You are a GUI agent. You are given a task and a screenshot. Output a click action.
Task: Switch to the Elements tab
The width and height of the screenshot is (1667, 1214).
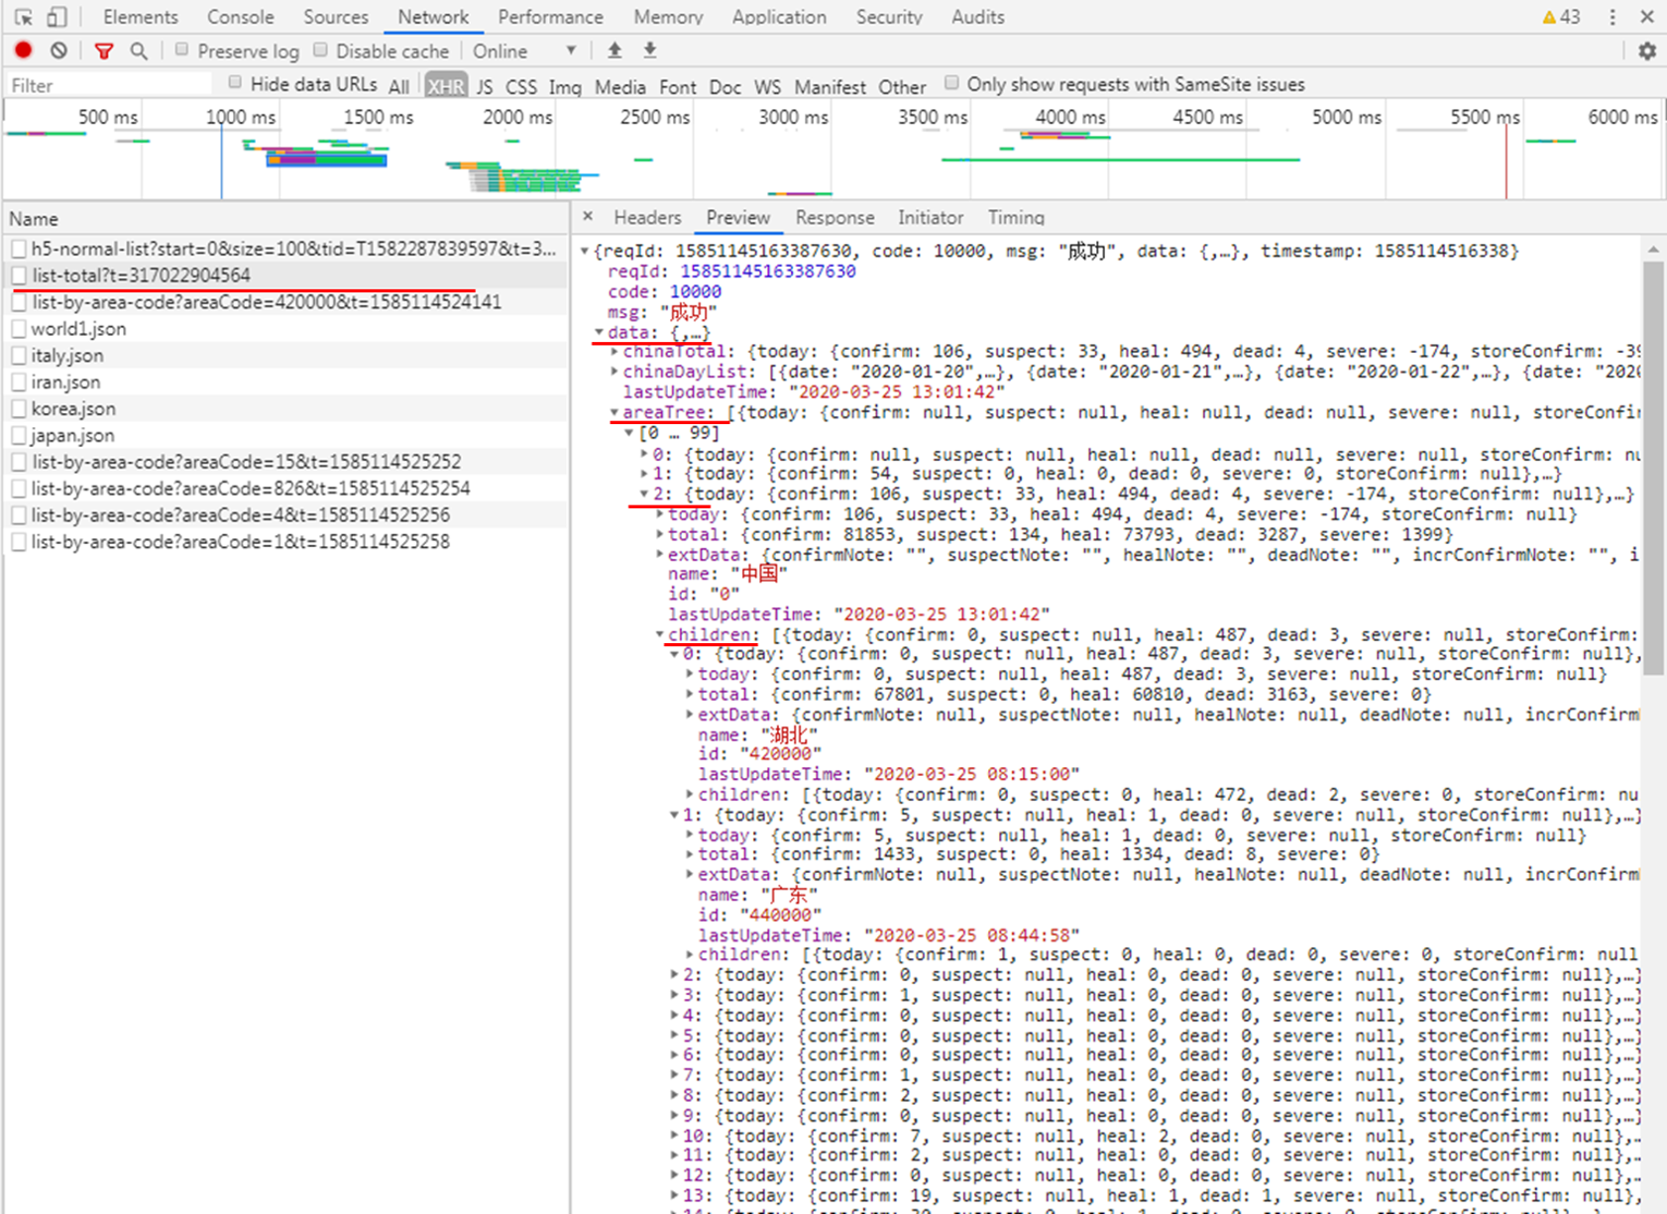(141, 17)
